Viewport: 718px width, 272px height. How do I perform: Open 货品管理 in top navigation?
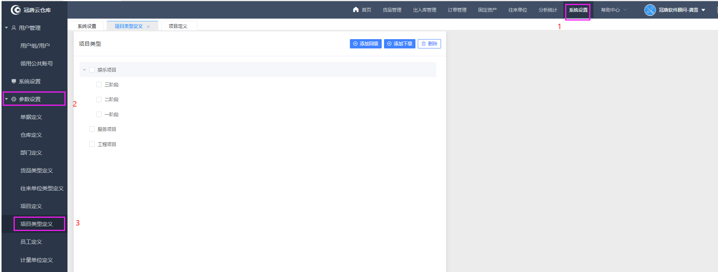(392, 10)
